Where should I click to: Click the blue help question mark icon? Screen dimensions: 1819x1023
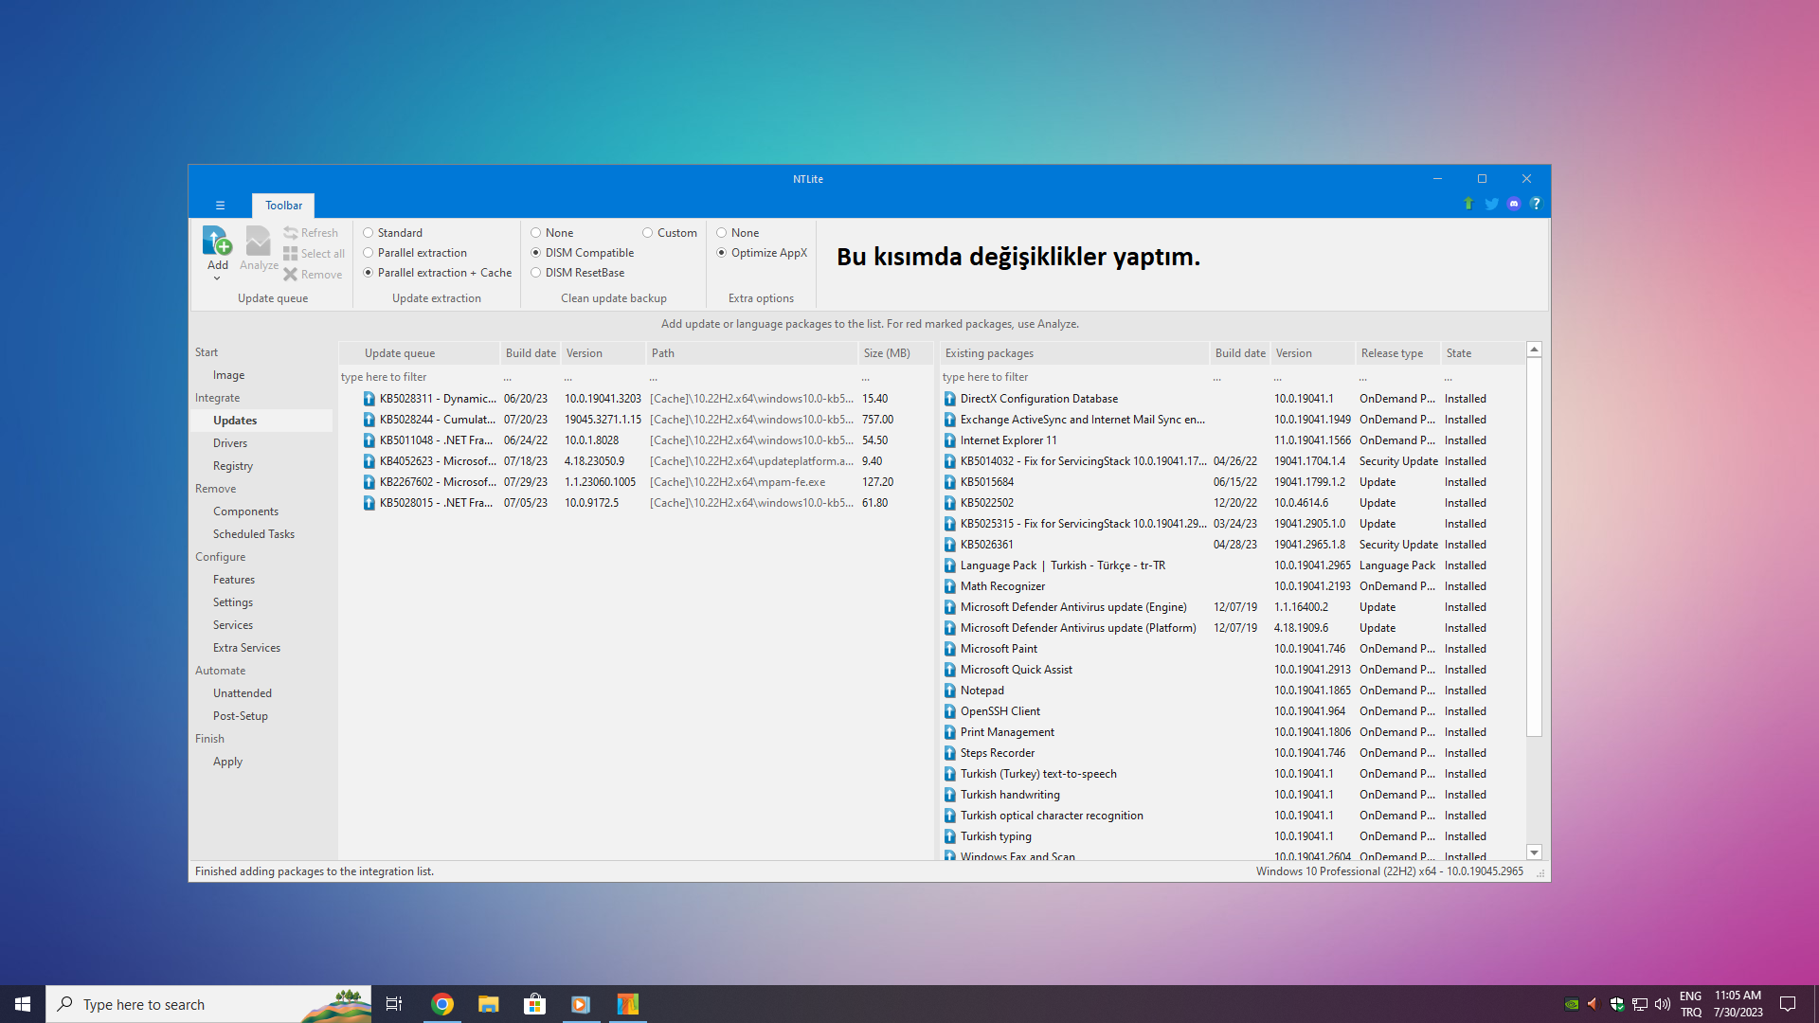(1536, 204)
